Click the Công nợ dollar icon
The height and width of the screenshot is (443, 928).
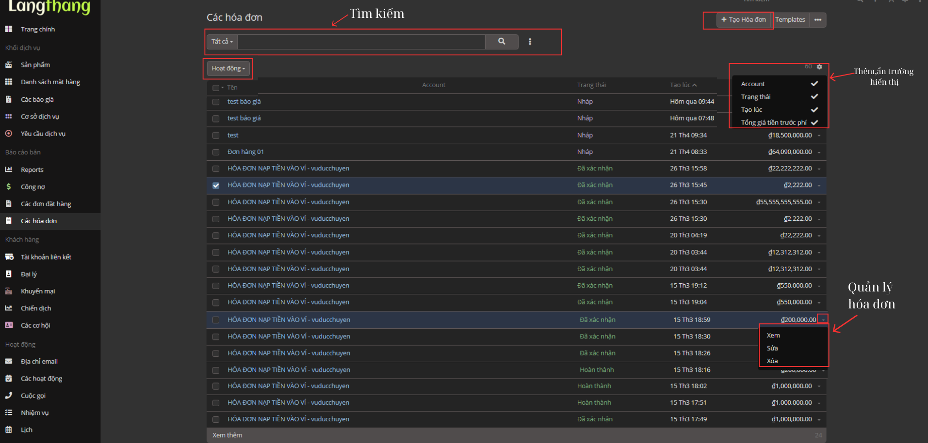(9, 187)
